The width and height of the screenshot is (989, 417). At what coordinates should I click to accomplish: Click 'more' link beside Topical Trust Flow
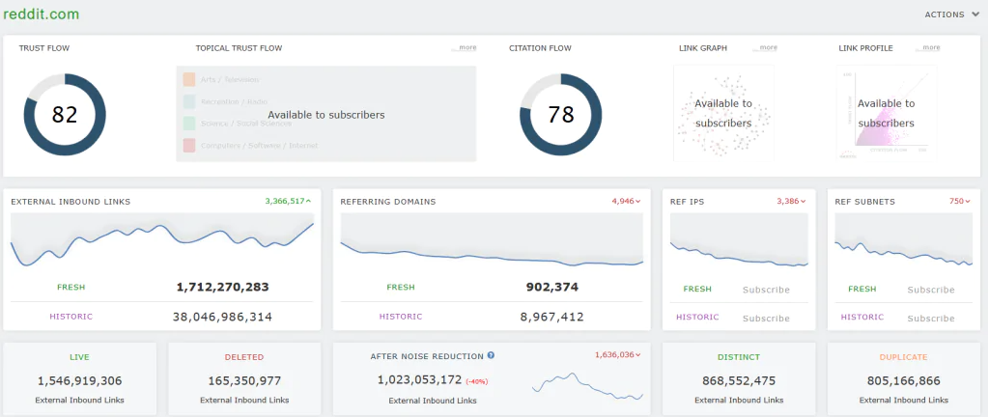465,47
